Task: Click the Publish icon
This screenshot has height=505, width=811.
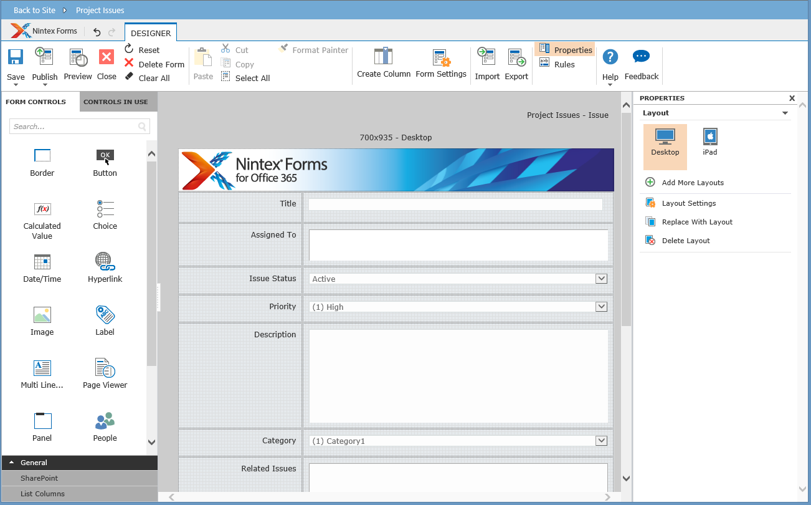Action: click(x=44, y=57)
